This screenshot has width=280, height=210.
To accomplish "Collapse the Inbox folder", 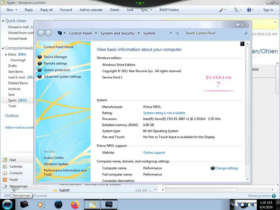I will pos(6,54).
